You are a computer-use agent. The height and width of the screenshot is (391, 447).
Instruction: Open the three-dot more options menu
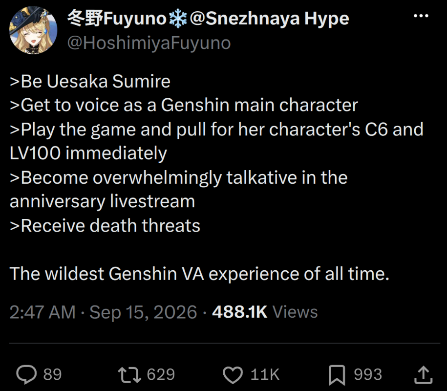coord(421,16)
